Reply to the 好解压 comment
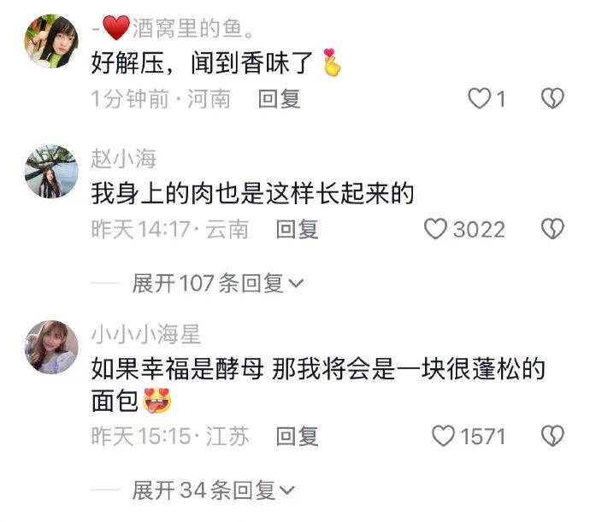This screenshot has width=590, height=522. [x=279, y=99]
